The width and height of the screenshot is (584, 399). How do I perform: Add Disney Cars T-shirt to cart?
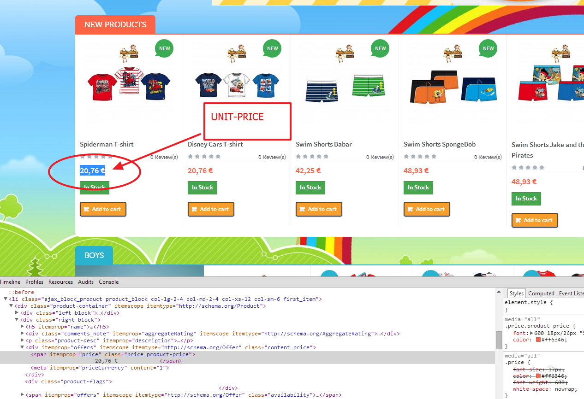pyautogui.click(x=211, y=209)
